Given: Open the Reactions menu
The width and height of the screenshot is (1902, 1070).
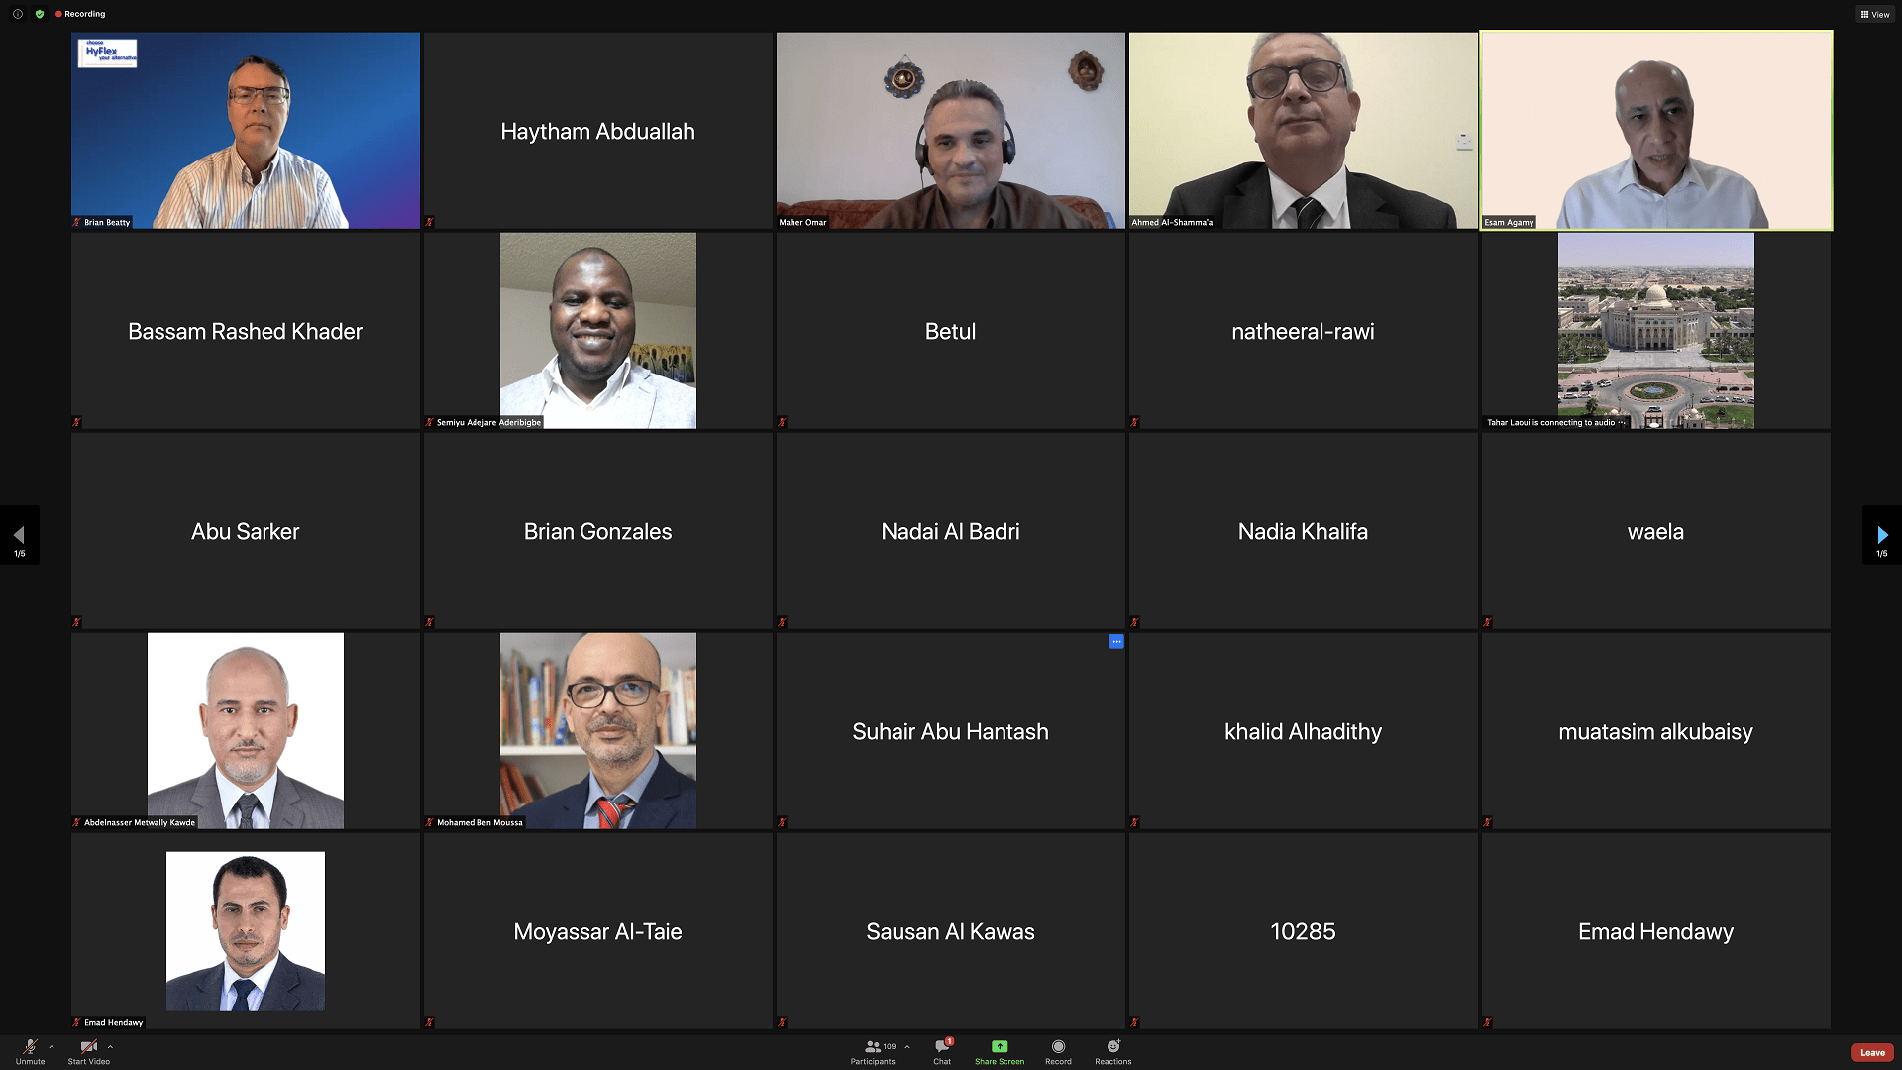Looking at the screenshot, I should click(1112, 1047).
